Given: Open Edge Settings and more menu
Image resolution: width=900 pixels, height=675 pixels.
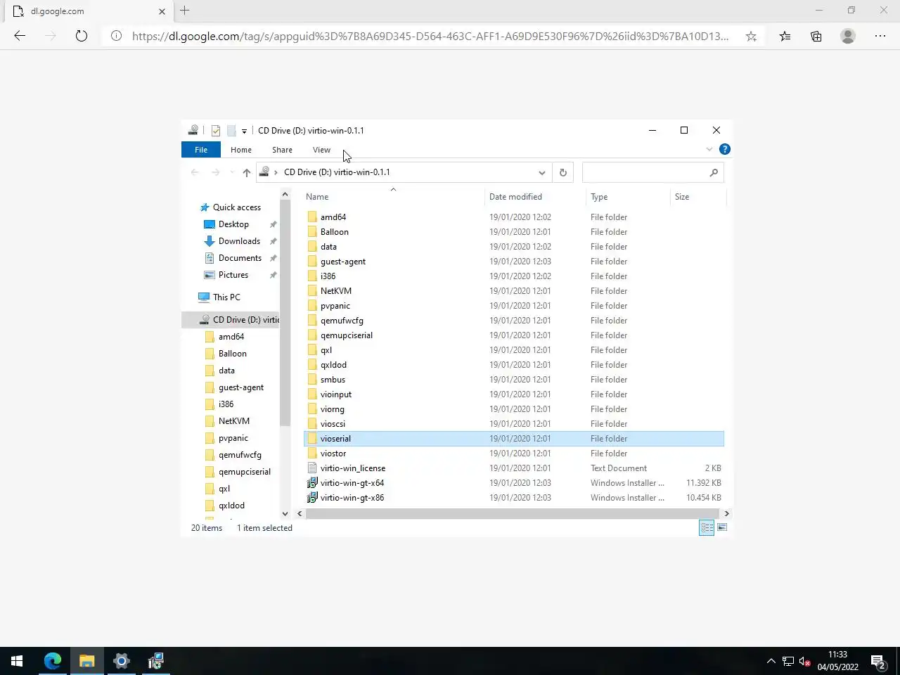Looking at the screenshot, I should tap(880, 36).
